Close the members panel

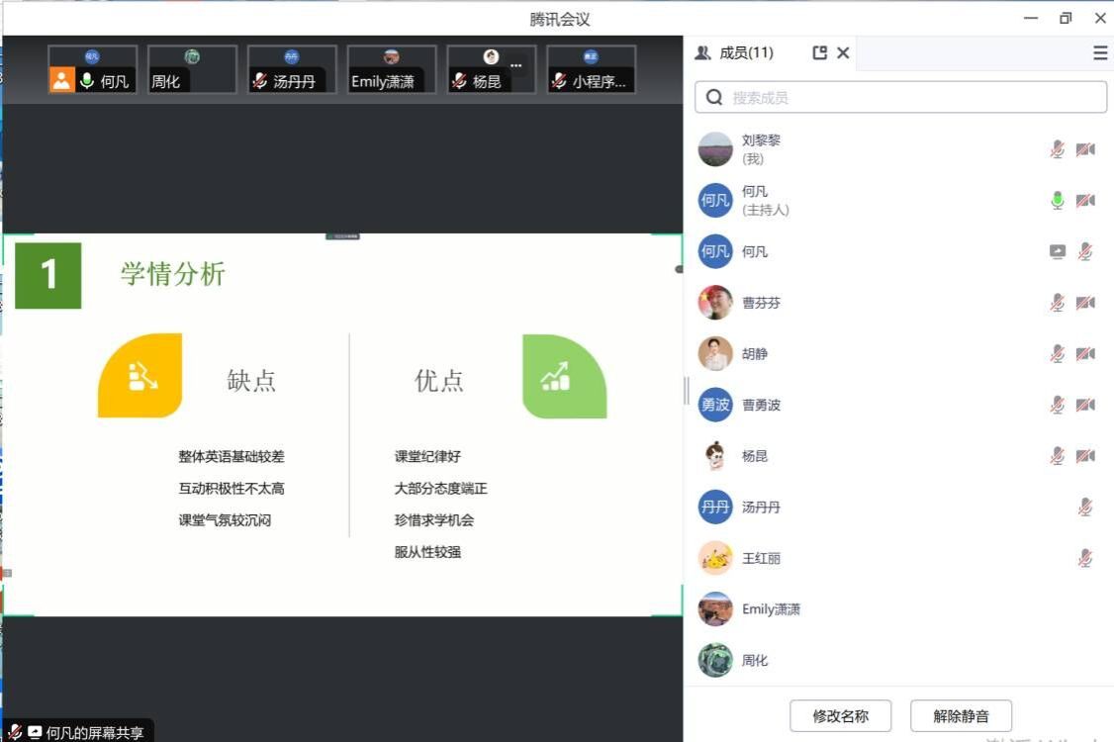[843, 53]
